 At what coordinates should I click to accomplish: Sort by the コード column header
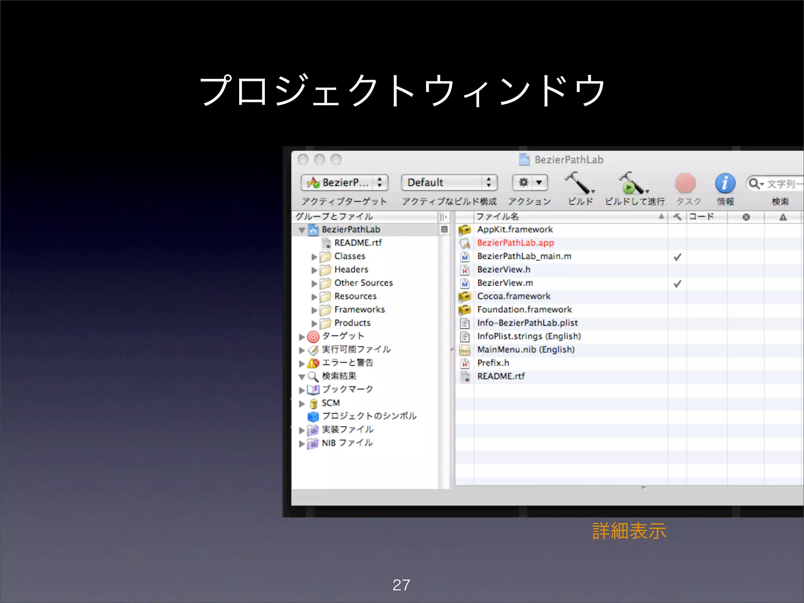point(707,217)
